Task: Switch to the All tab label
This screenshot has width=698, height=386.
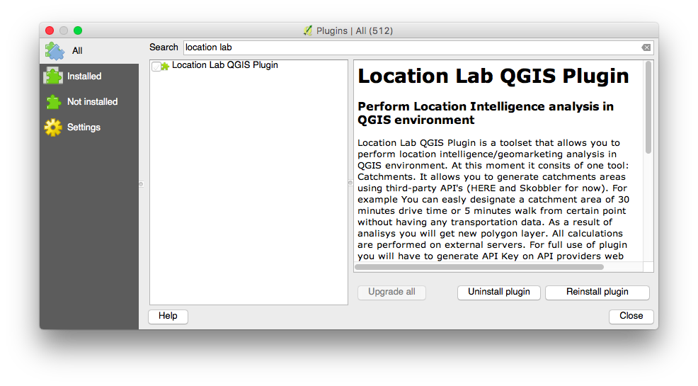Action: pyautogui.click(x=77, y=51)
